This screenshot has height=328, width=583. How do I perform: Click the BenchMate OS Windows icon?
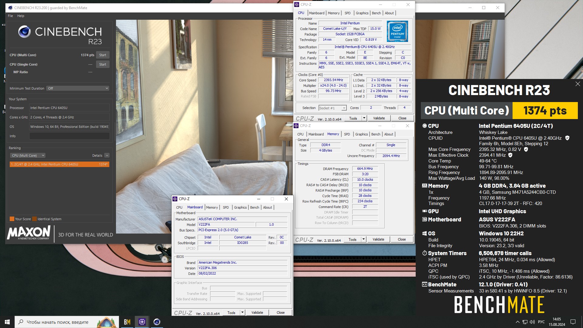coord(424,233)
